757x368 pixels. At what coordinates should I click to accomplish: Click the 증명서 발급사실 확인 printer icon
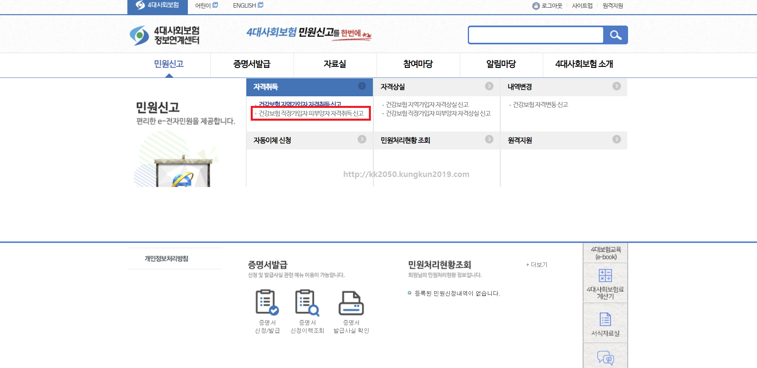coord(351,303)
